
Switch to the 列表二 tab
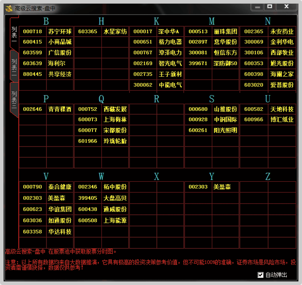tap(14, 67)
